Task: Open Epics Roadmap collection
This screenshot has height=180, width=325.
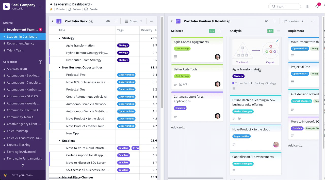Action: [x=17, y=131]
